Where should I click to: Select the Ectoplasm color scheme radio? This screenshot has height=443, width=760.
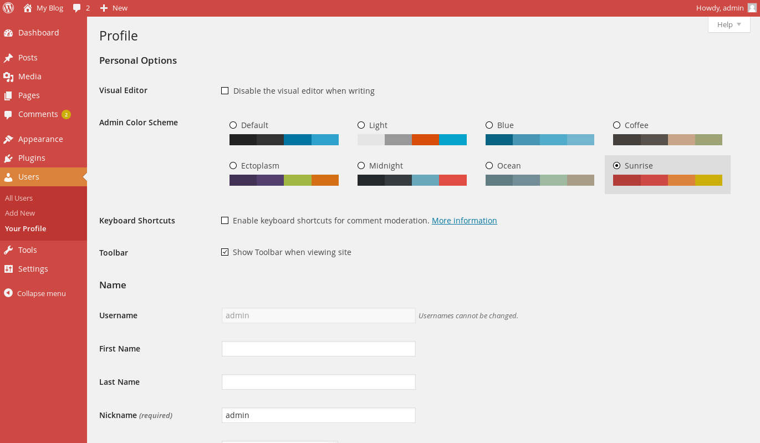click(x=233, y=166)
